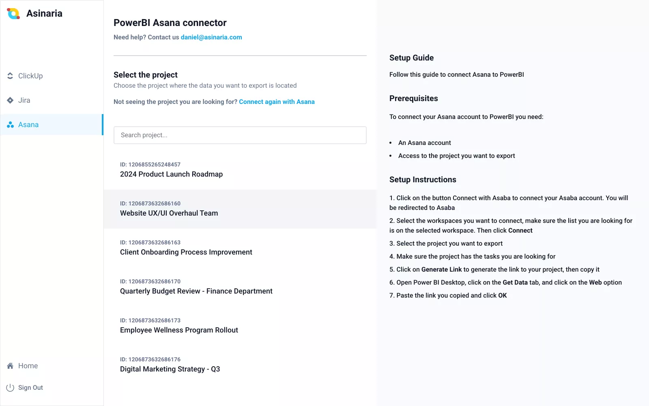Click the Asinaria brand name
Screen dimensions: 649x406
[x=44, y=13]
